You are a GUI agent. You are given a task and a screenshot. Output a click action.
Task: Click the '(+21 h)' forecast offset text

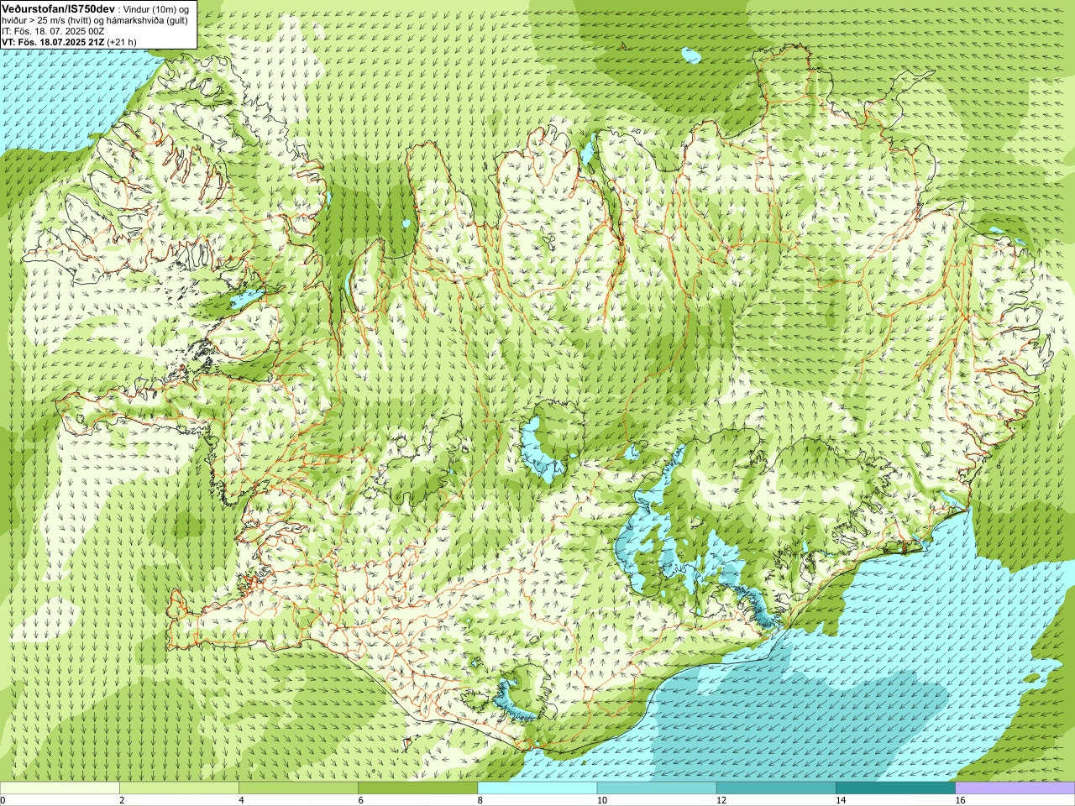coord(123,42)
